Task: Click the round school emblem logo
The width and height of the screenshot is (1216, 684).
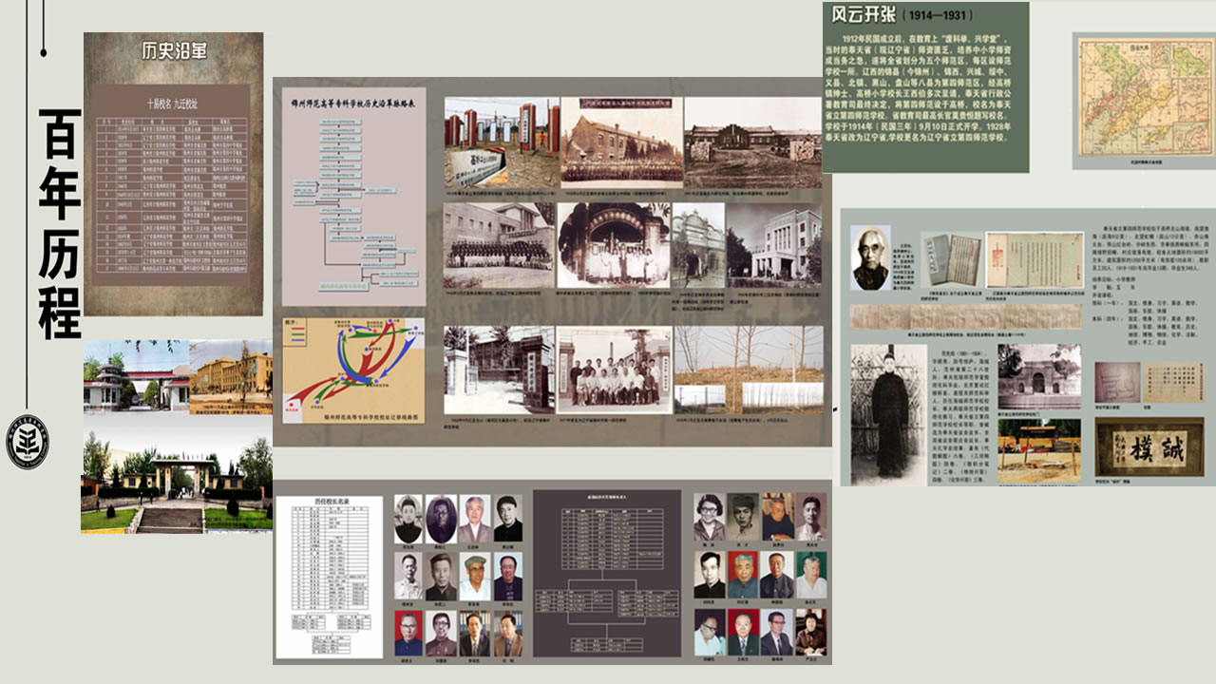Action: click(28, 442)
